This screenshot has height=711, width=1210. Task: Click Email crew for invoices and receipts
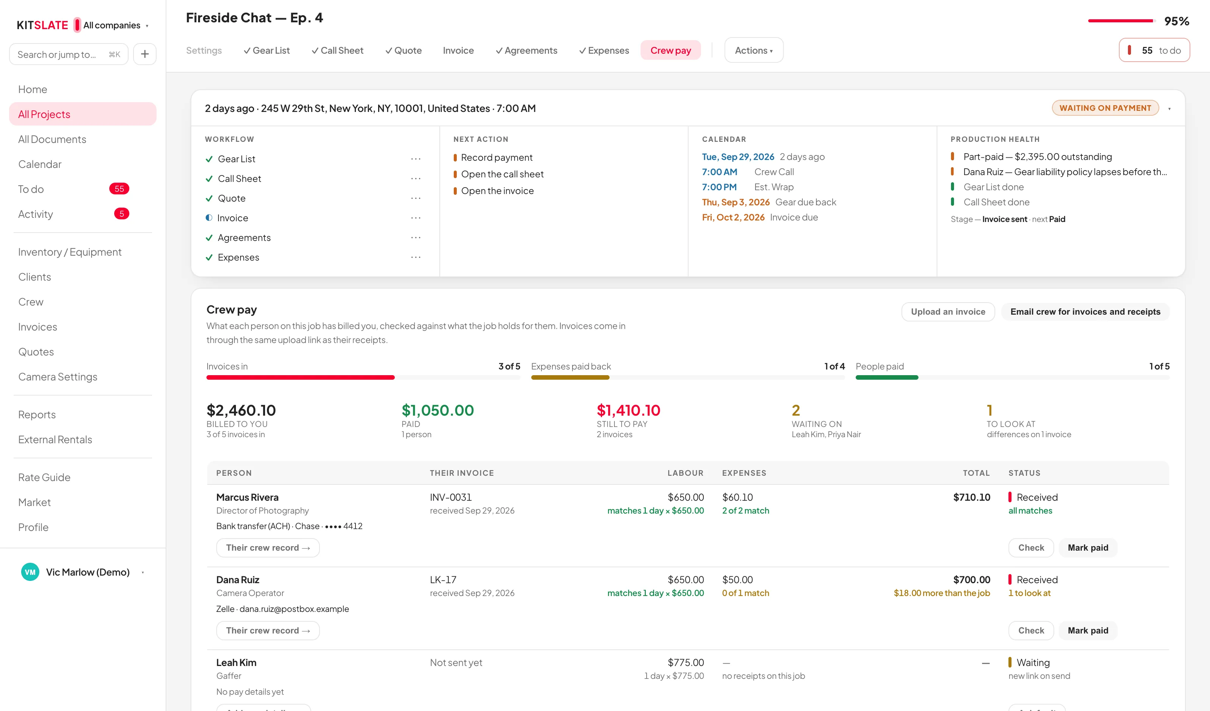pos(1085,312)
